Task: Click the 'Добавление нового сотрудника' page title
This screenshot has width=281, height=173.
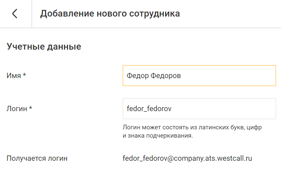Action: pyautogui.click(x=110, y=14)
